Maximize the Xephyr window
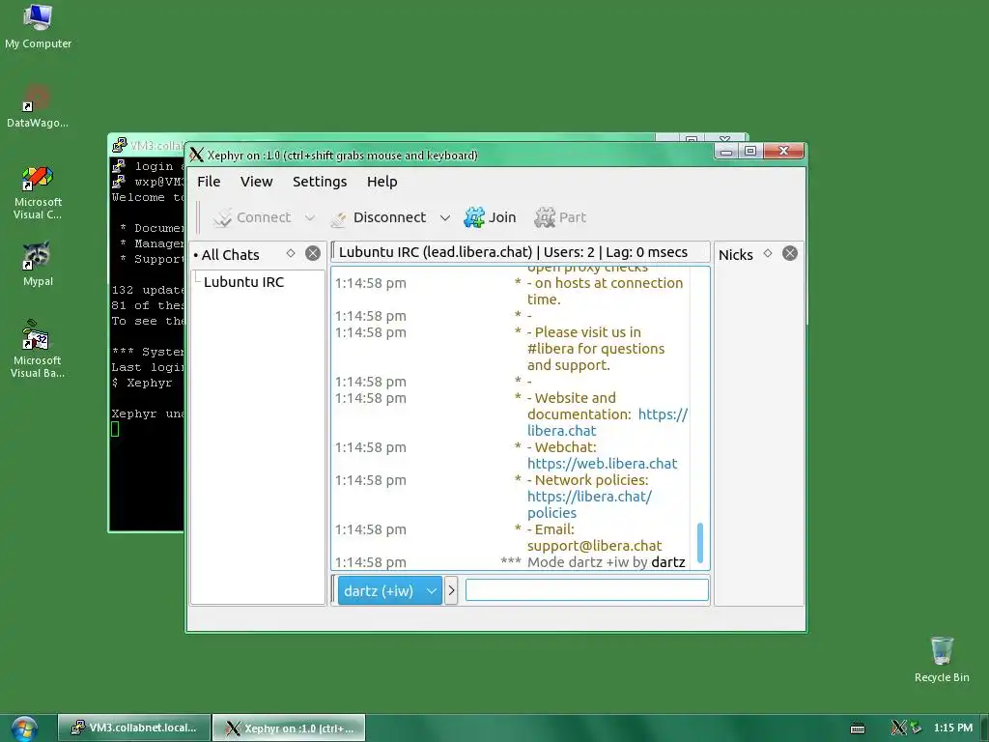 [749, 151]
